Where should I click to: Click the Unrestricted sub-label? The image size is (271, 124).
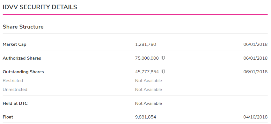[15, 90]
